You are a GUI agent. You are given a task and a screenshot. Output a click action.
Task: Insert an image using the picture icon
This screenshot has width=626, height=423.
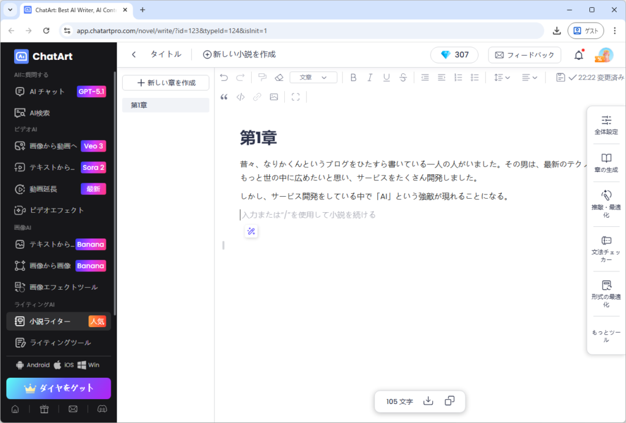click(274, 97)
